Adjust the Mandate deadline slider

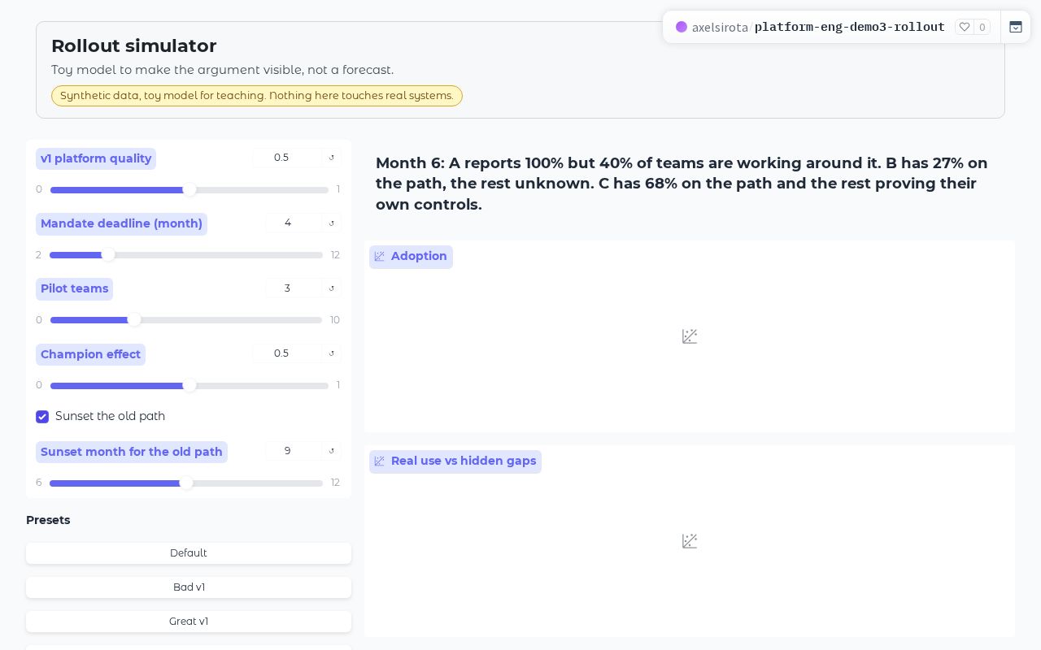point(186,255)
